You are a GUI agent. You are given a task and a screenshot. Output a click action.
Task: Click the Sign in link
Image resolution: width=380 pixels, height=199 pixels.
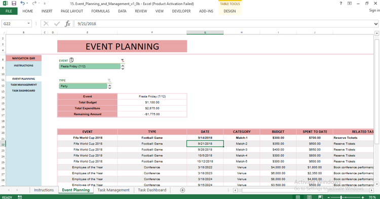(374, 11)
